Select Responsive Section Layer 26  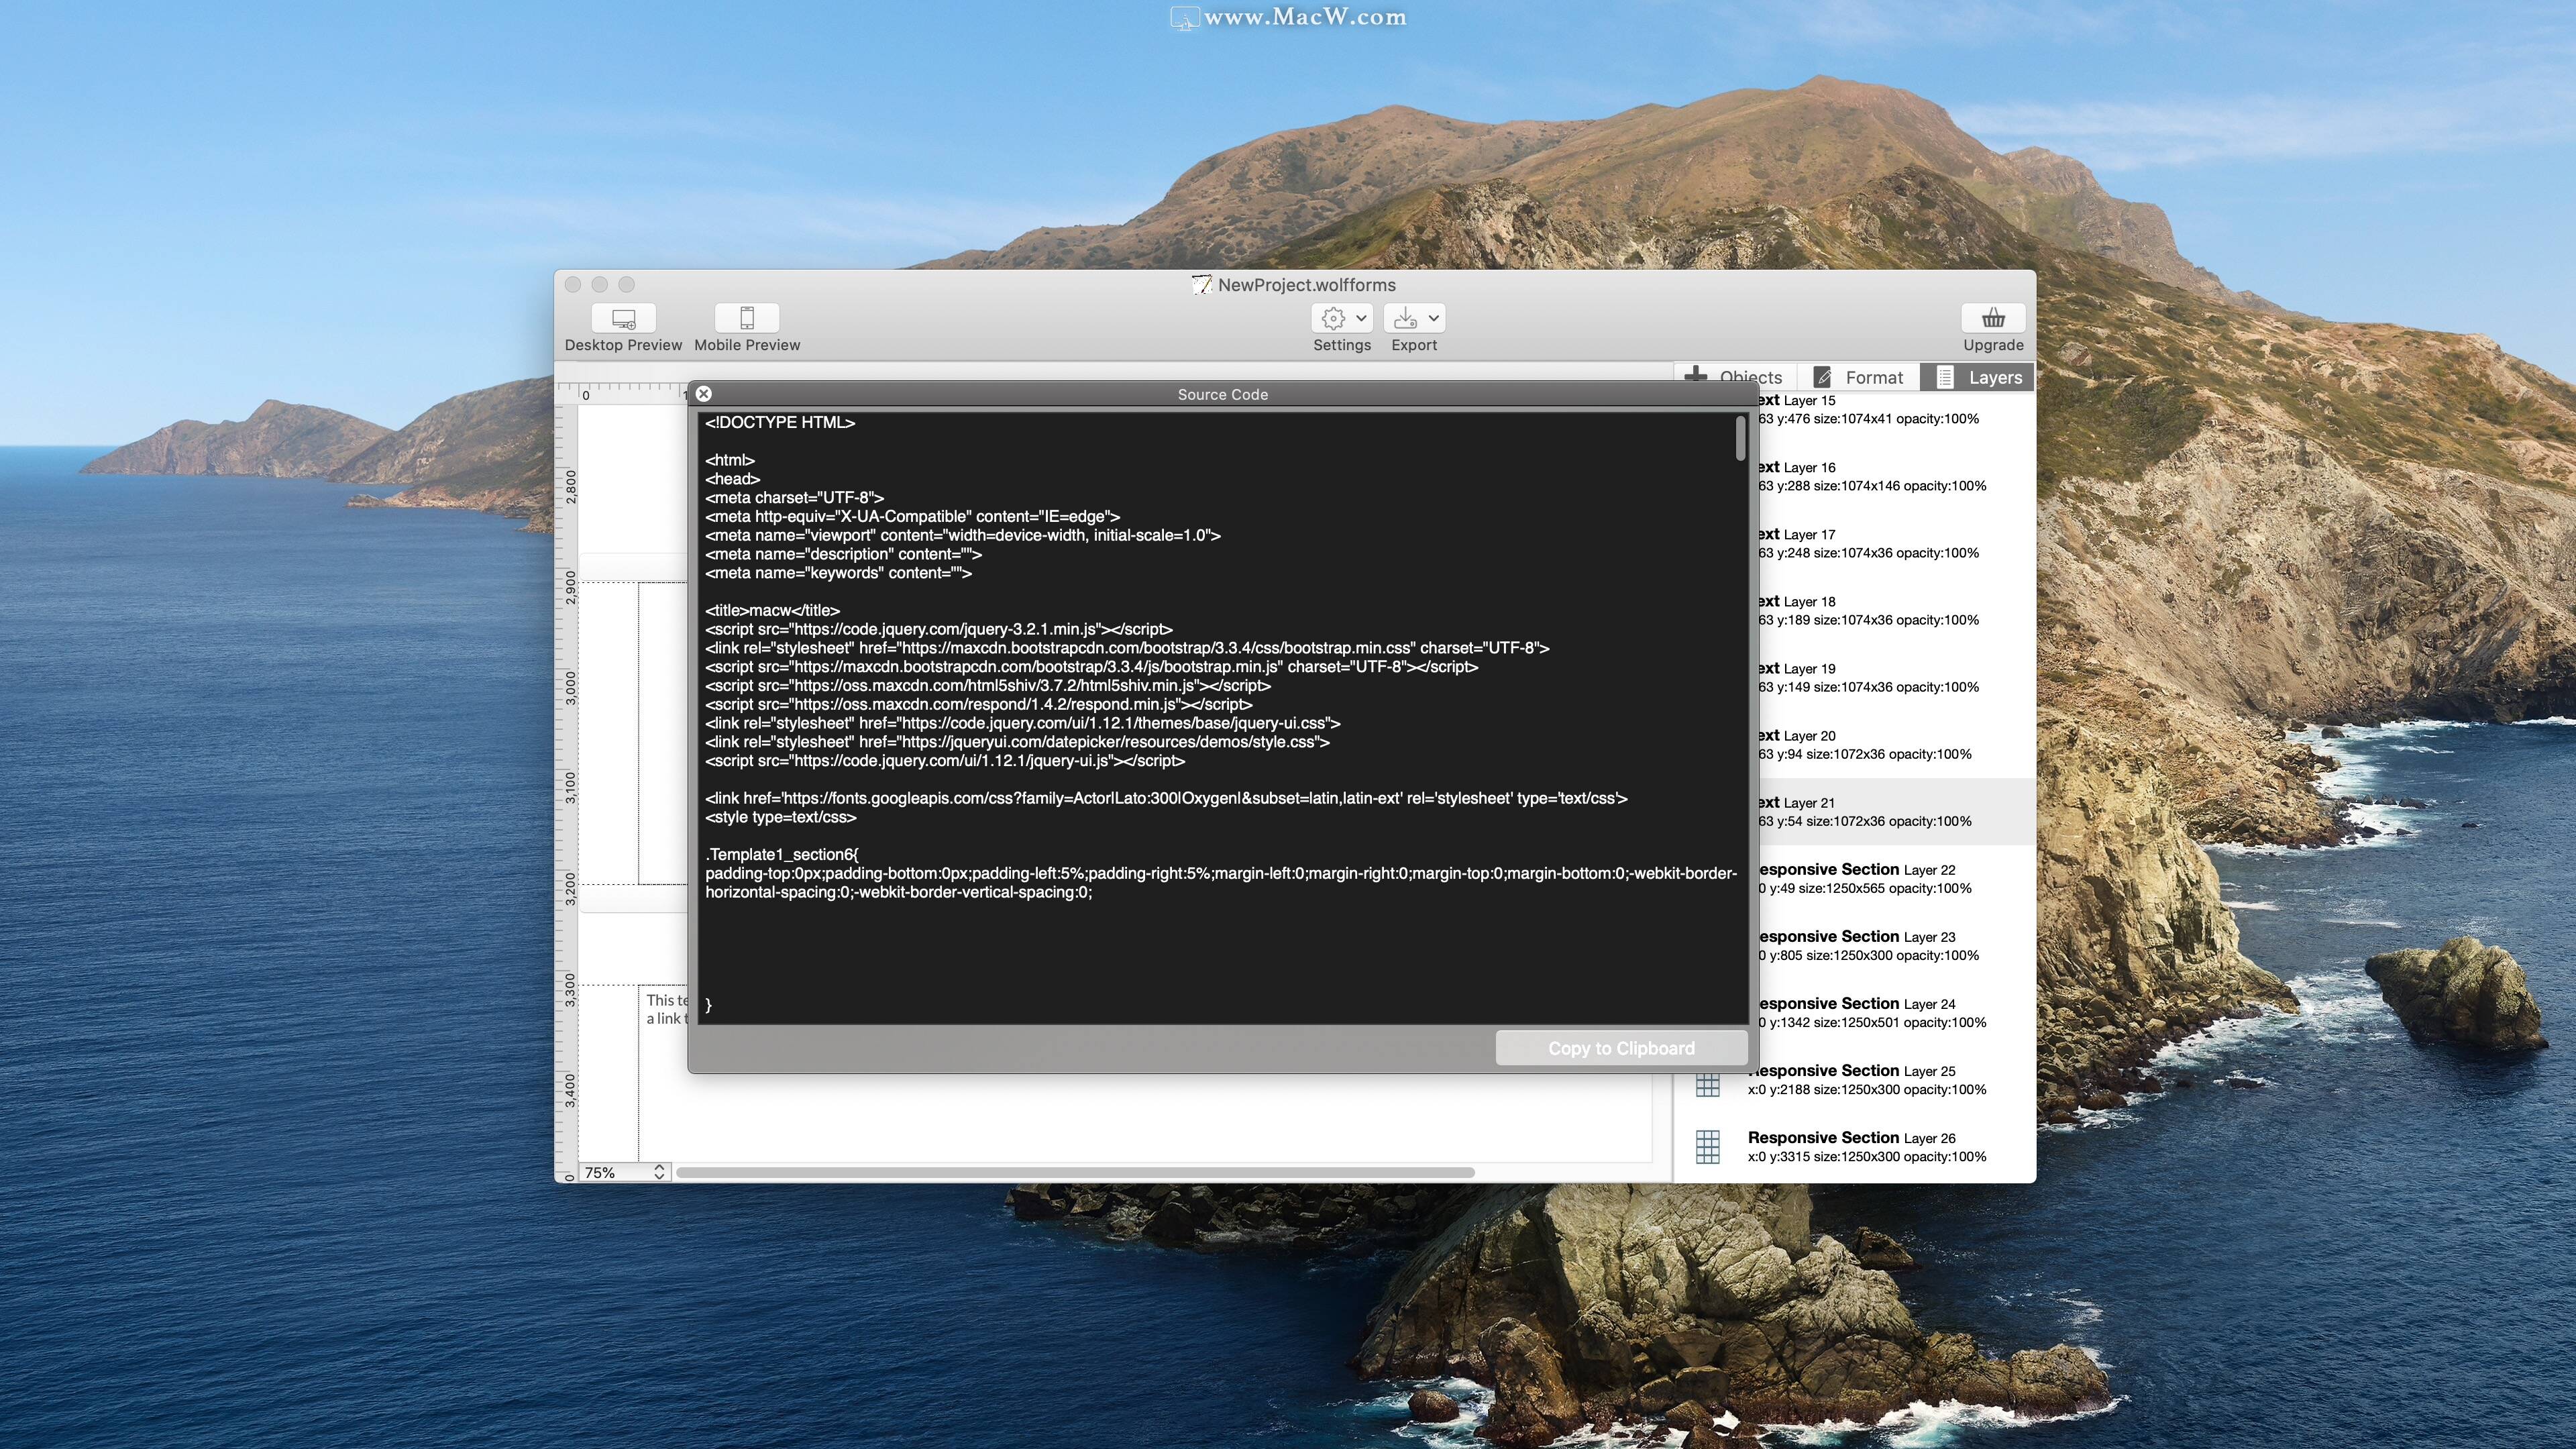point(1855,1147)
